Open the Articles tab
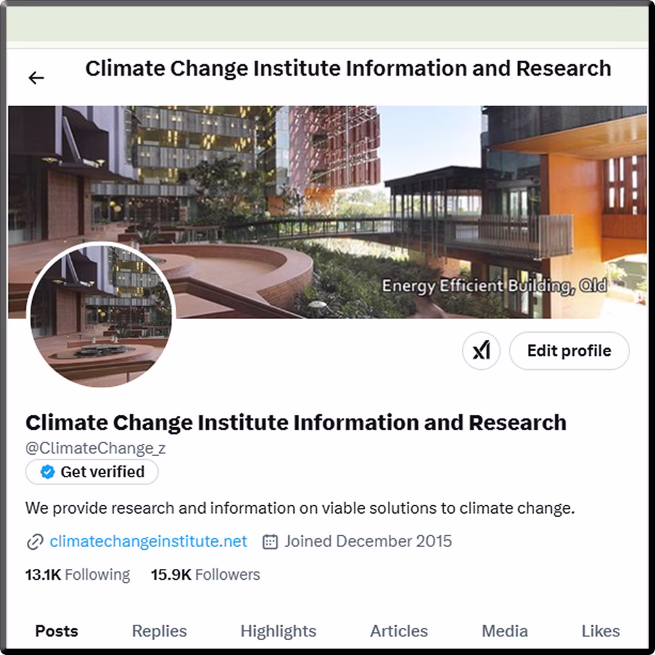Image resolution: width=655 pixels, height=655 pixels. pos(399,631)
